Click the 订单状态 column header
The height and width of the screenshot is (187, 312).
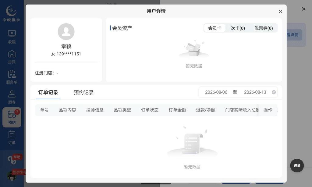(150, 110)
